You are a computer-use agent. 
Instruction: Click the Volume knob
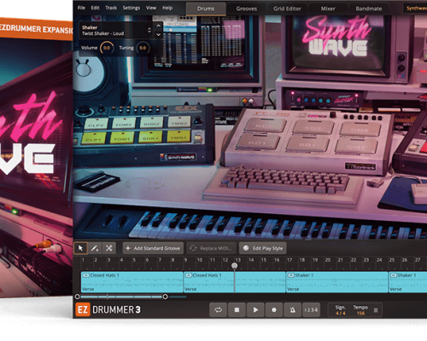107,48
